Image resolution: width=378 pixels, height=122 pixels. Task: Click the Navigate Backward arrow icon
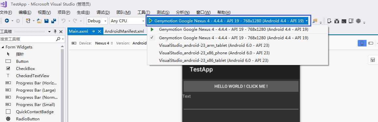[x=7, y=21]
